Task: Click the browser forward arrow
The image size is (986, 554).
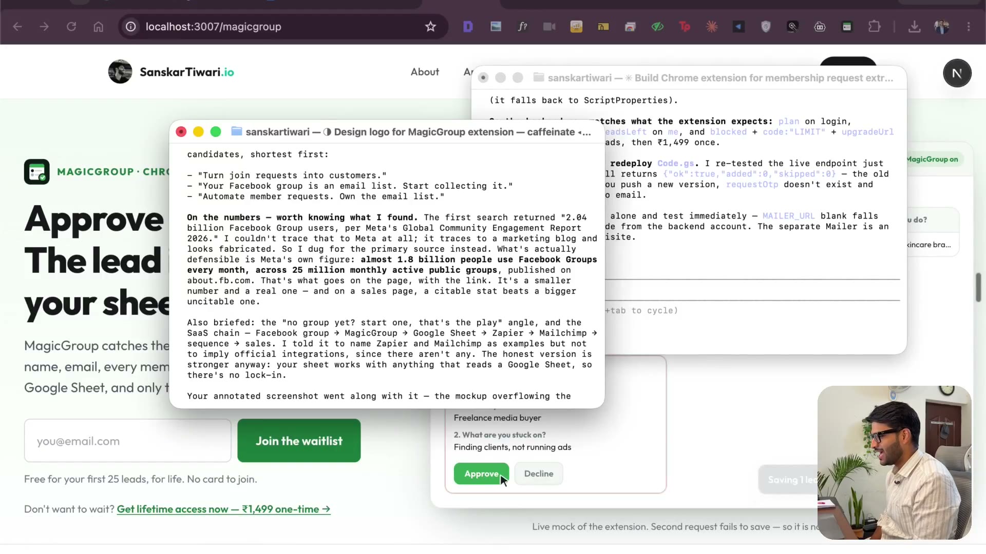Action: (x=44, y=27)
